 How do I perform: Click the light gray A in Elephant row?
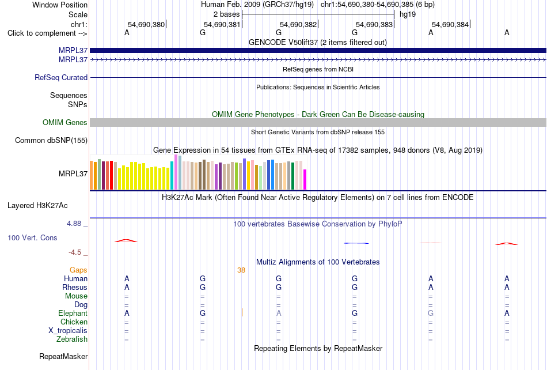[x=278, y=313]
